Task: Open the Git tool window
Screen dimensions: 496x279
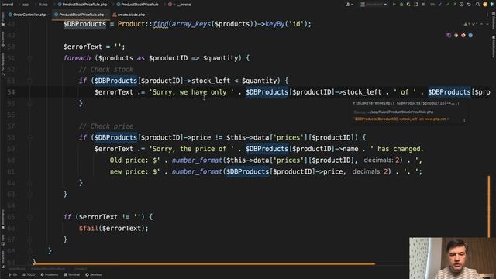Action: click(x=13, y=274)
